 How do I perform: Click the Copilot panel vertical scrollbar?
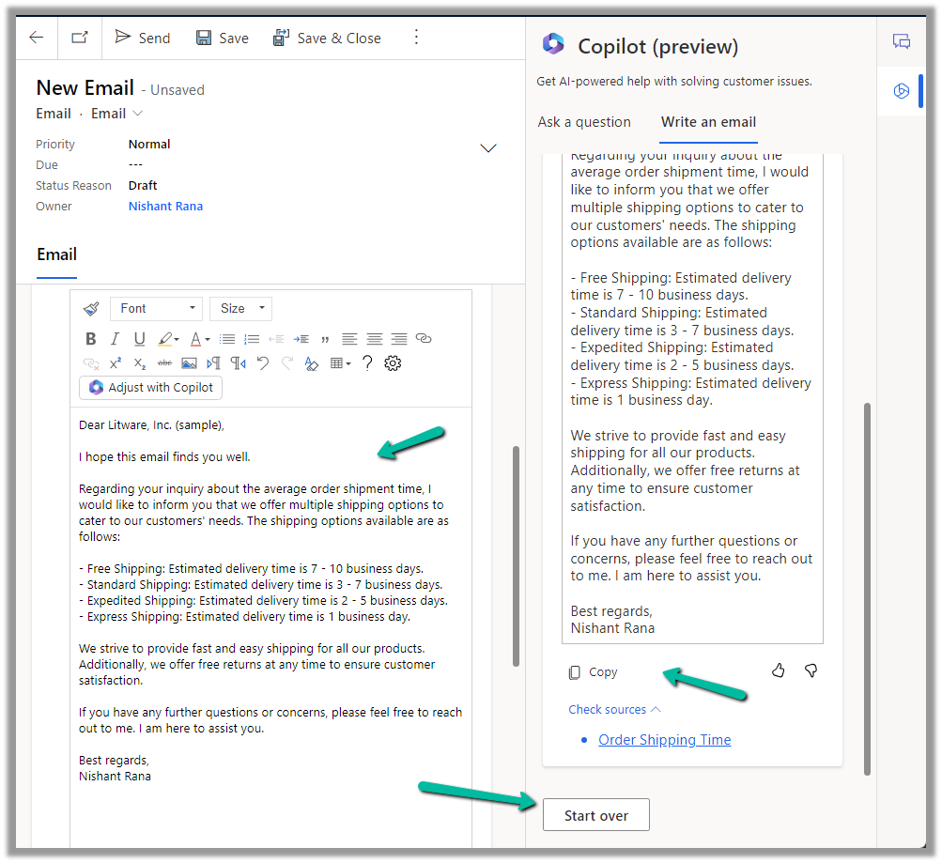click(x=867, y=582)
